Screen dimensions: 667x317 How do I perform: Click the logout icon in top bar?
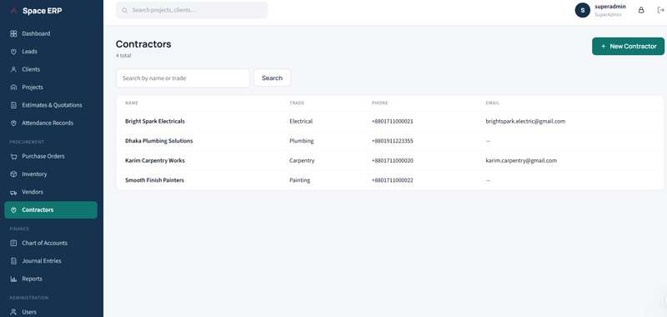pyautogui.click(x=660, y=10)
